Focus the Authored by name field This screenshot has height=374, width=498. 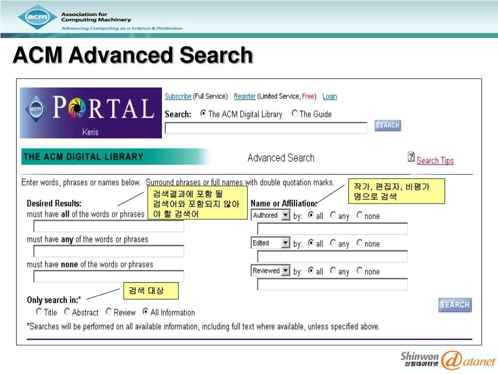[x=332, y=229]
